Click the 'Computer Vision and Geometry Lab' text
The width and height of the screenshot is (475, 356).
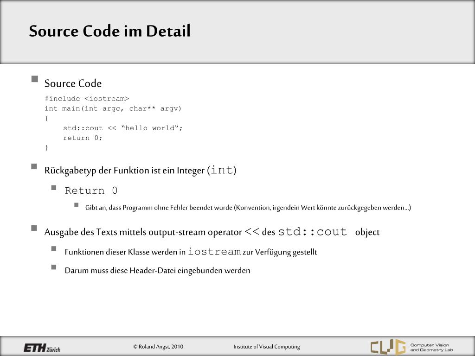click(x=432, y=347)
